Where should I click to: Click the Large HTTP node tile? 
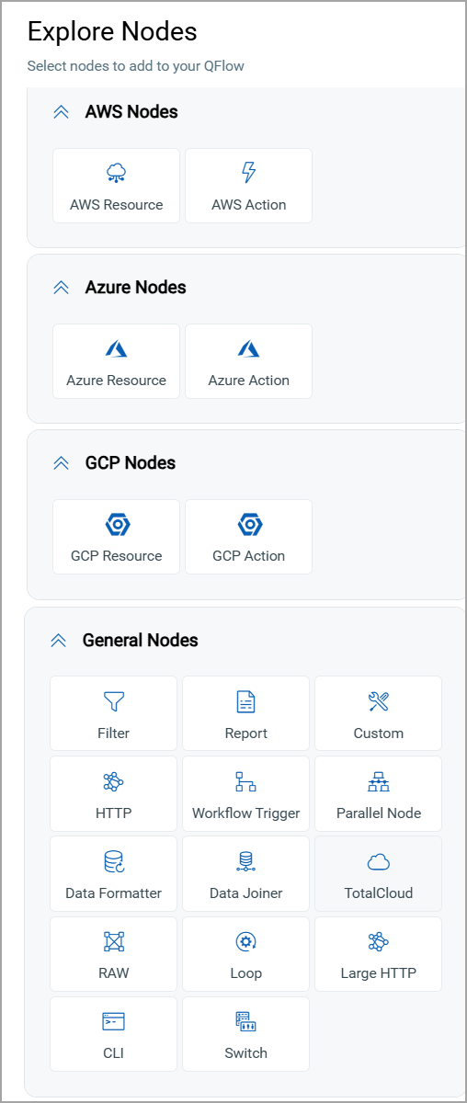pyautogui.click(x=378, y=954)
